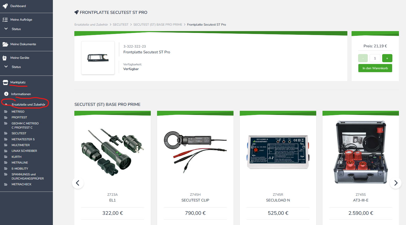Expand Status under Meine Aufträge
The width and height of the screenshot is (406, 225).
[6, 29]
